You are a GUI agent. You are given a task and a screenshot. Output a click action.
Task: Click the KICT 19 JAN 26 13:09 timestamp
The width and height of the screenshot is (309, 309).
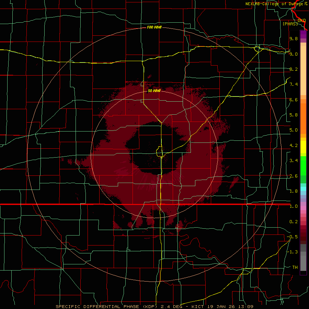pos(222,307)
